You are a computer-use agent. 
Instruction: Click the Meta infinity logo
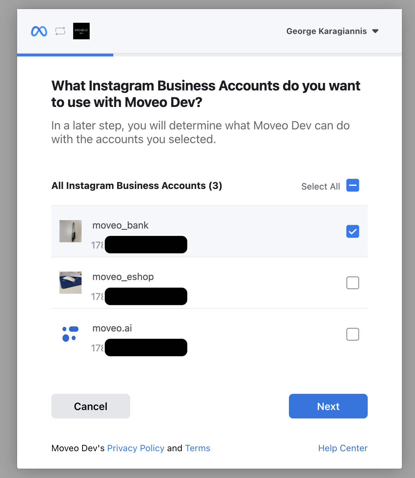coord(39,31)
